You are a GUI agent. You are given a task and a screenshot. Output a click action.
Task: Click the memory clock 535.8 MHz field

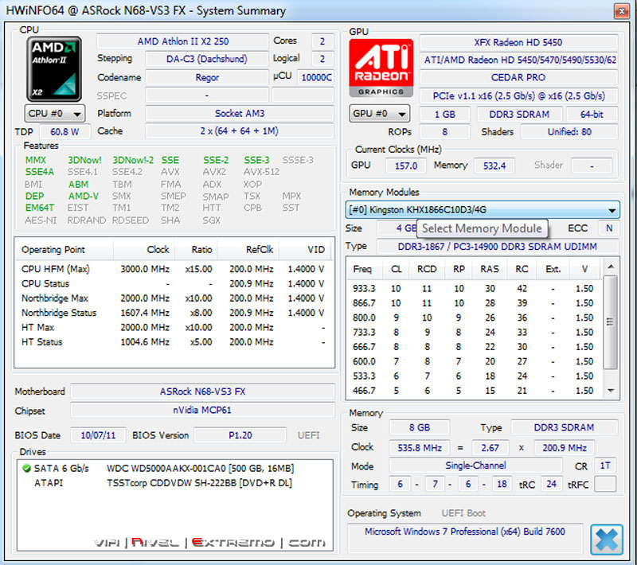420,448
